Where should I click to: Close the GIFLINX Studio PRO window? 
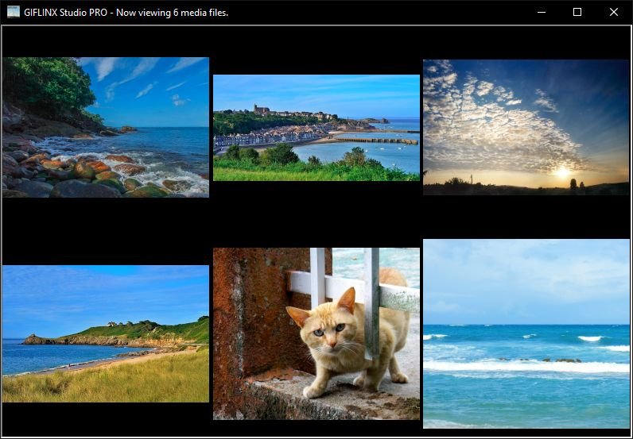(x=613, y=12)
